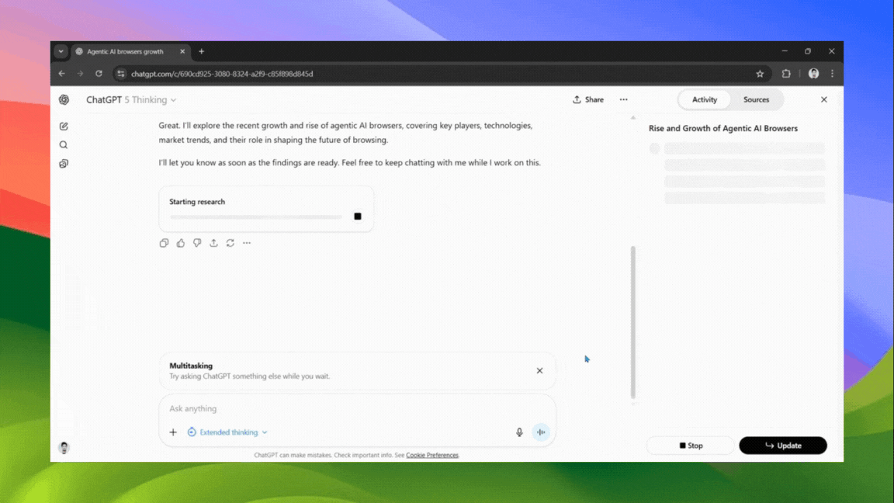The height and width of the screenshot is (503, 894).
Task: Open Chrome three-dot menu
Action: tap(833, 74)
